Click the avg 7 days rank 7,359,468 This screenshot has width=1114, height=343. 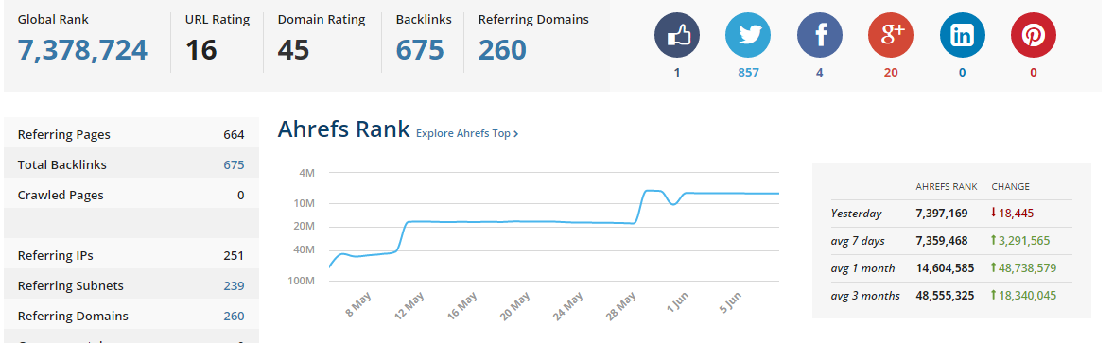[x=941, y=241]
